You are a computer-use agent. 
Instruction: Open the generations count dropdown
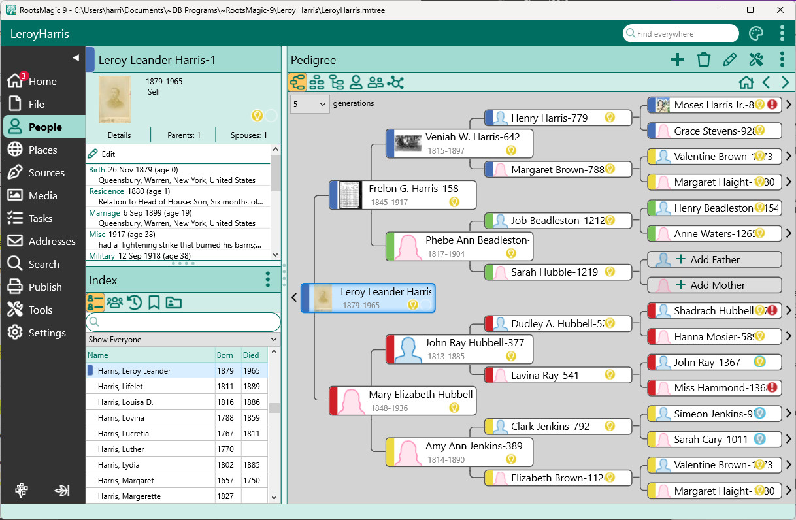pos(310,104)
